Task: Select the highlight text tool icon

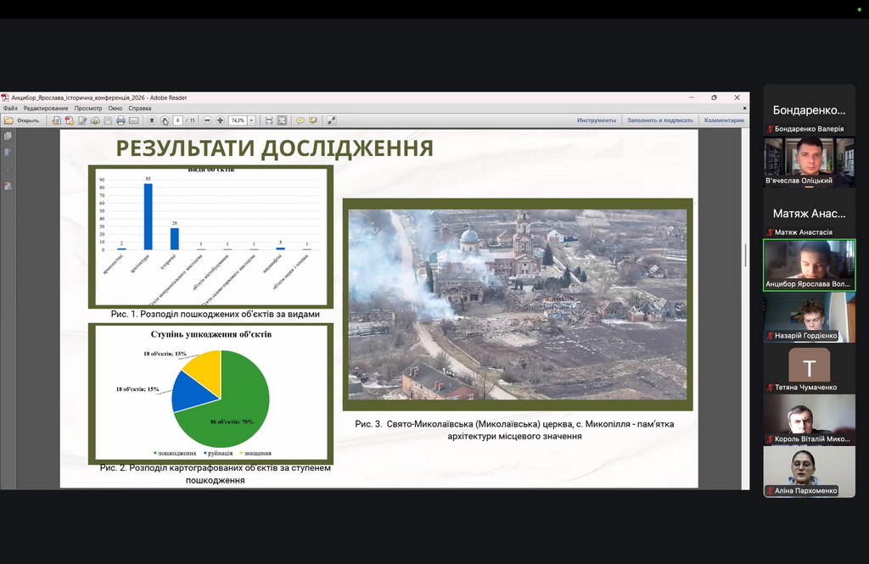Action: (x=313, y=120)
